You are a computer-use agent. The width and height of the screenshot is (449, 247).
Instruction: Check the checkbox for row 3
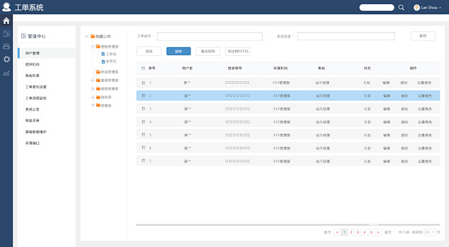tap(143, 108)
